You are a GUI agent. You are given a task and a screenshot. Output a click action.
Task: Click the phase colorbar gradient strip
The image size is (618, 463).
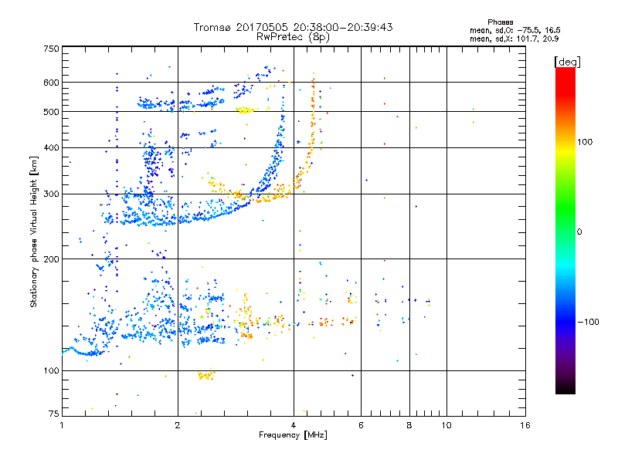[565, 230]
